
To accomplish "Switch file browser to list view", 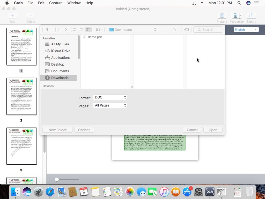I will click(82, 30).
